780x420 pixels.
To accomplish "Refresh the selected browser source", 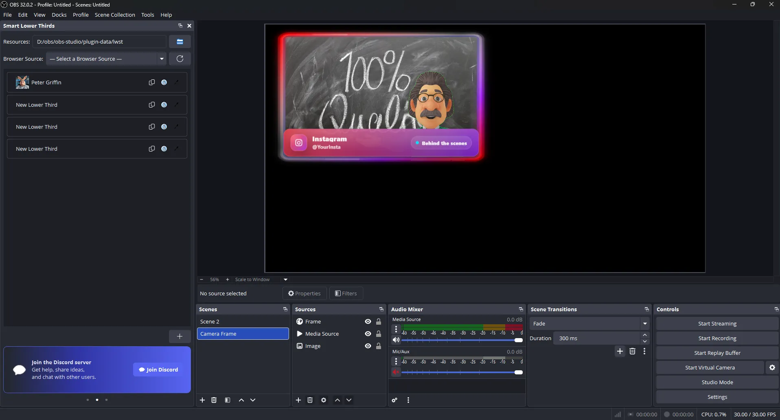I will 180,59.
